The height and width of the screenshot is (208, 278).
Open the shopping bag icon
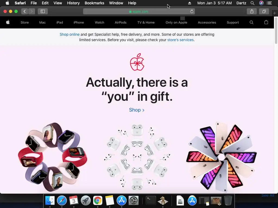point(266,22)
